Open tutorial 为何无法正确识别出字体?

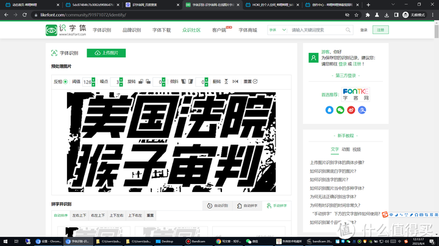coord(333,197)
